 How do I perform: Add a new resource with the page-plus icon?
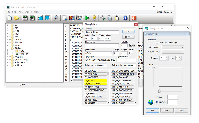(64, 18)
